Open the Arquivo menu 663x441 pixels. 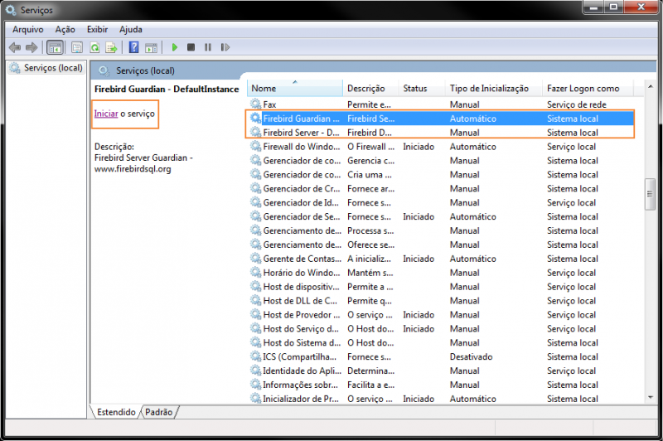point(27,29)
